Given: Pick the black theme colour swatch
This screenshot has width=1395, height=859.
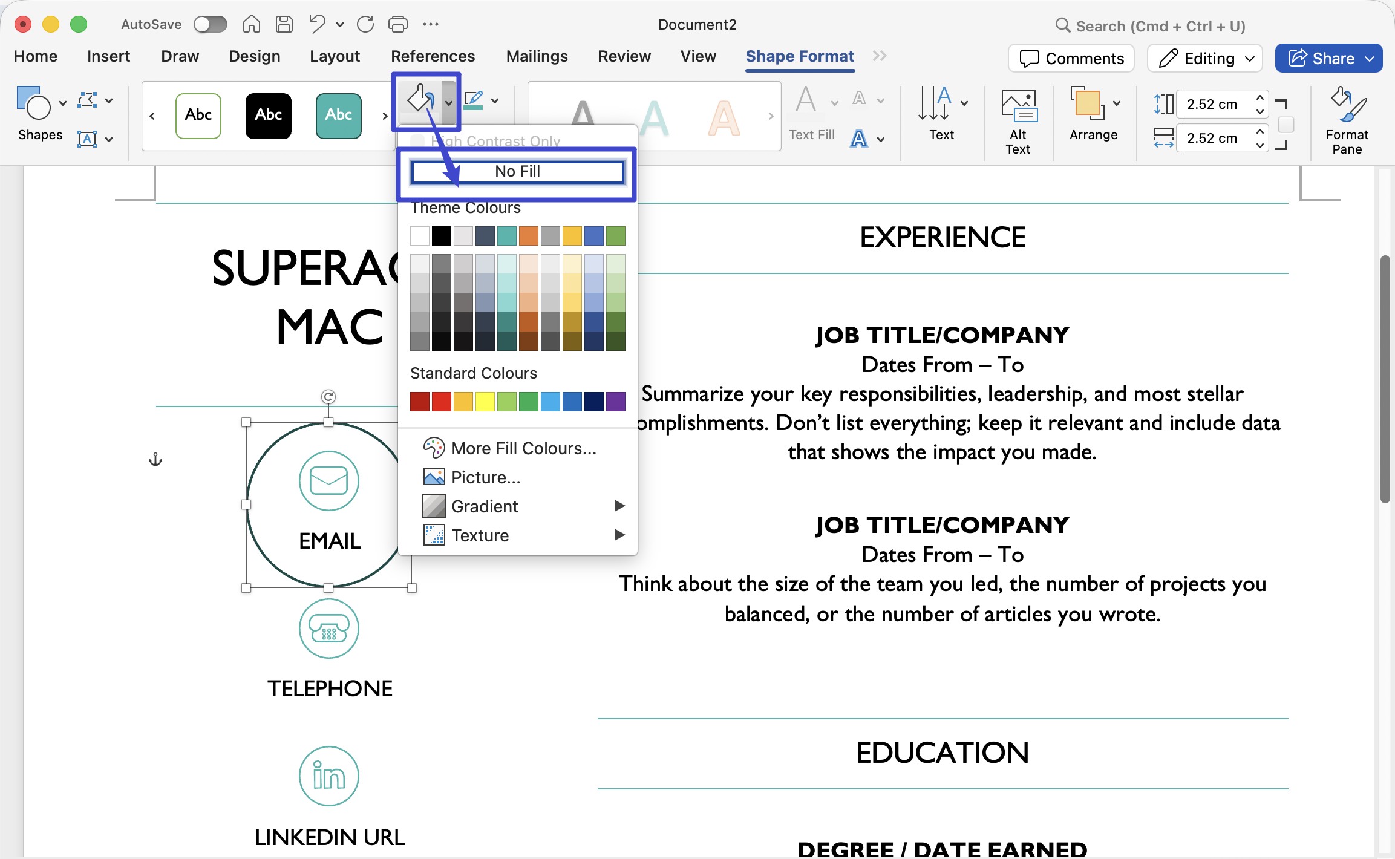Looking at the screenshot, I should 442,236.
